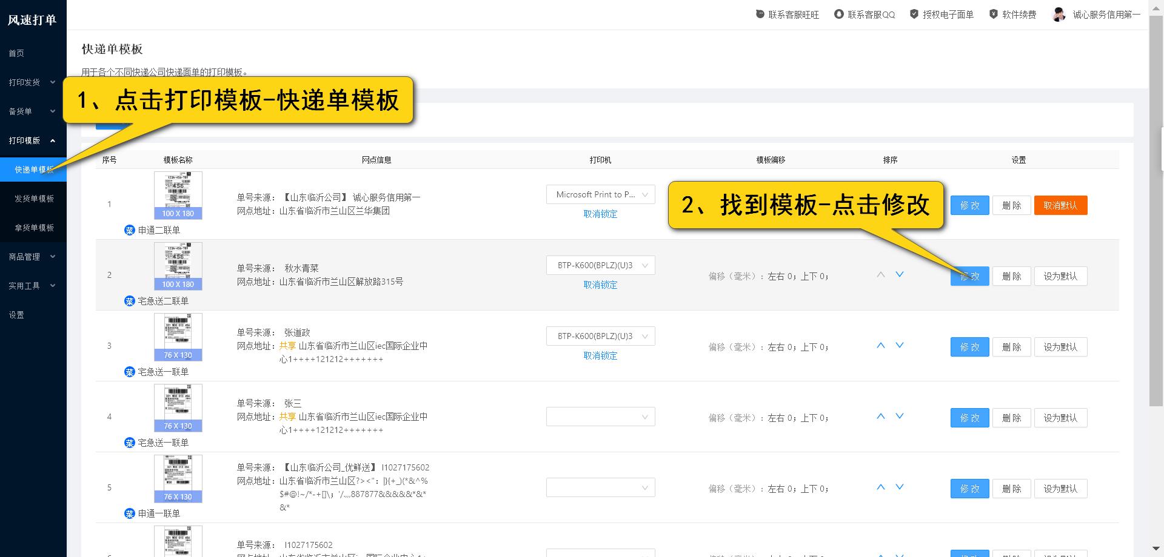Viewport: 1164px width, 557px height.
Task: Click the 软件续费 icon
Action: click(x=993, y=13)
